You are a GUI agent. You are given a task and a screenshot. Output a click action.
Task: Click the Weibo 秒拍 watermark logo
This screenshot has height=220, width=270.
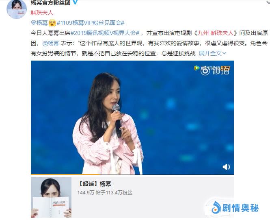coord(215,71)
